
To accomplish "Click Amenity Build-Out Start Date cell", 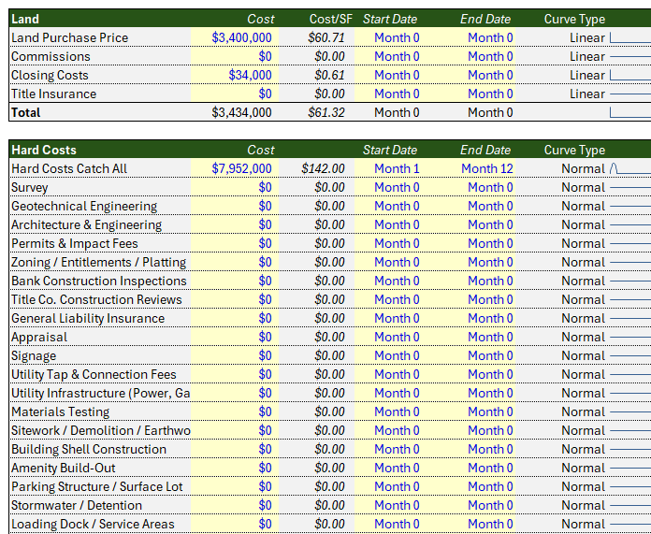I will (396, 468).
